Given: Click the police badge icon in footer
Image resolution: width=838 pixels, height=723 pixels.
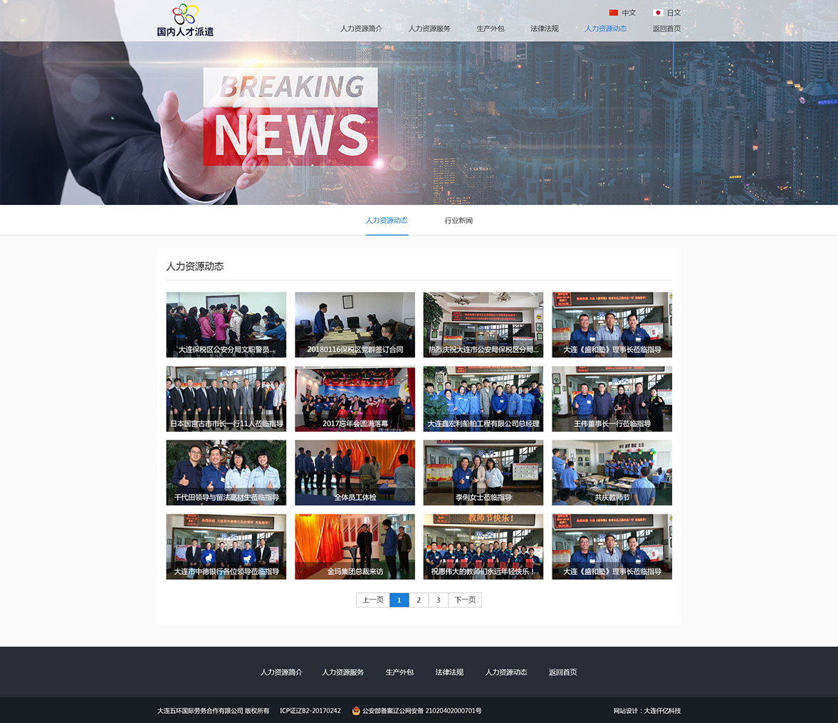Looking at the screenshot, I should coord(356,710).
